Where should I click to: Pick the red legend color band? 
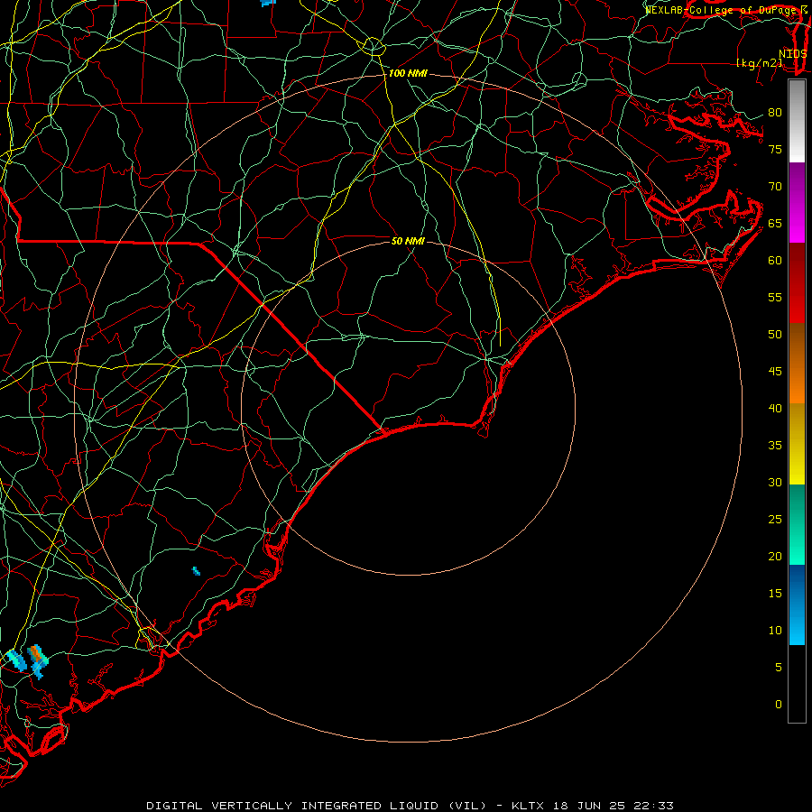coord(797,282)
